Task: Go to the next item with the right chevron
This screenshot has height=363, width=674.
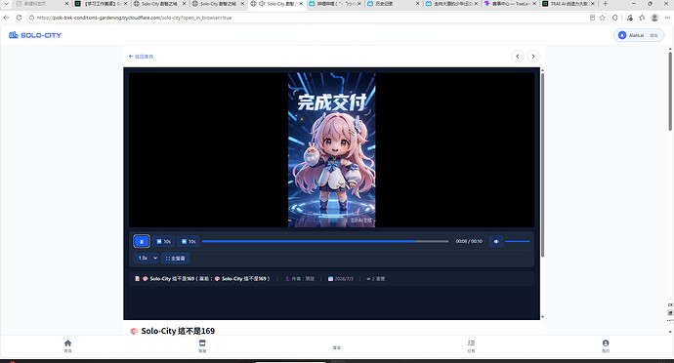Action: (x=533, y=57)
